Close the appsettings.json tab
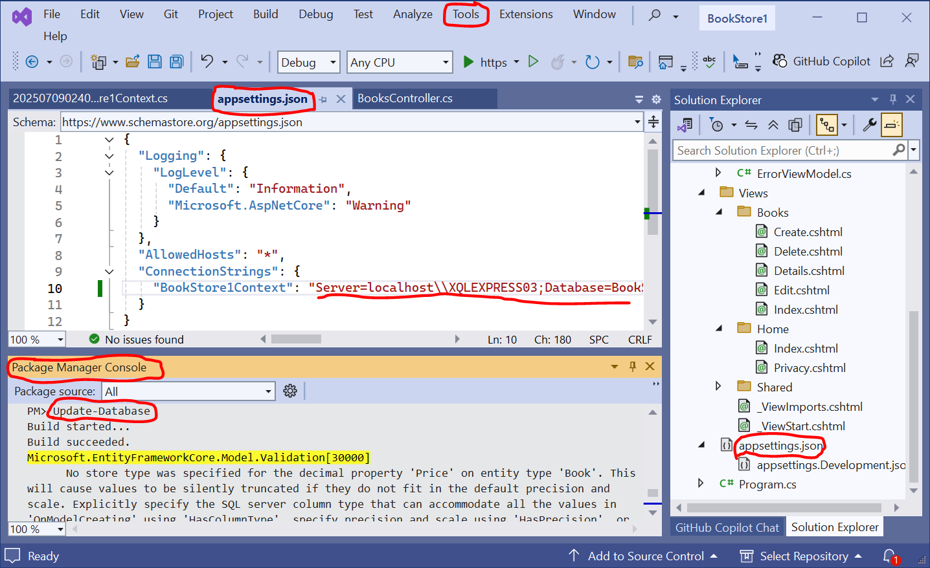 (x=341, y=100)
